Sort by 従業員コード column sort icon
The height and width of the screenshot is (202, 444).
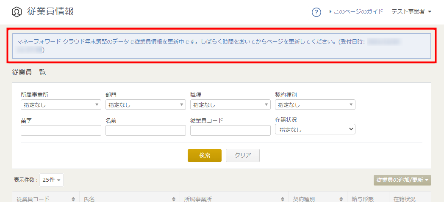(73, 199)
